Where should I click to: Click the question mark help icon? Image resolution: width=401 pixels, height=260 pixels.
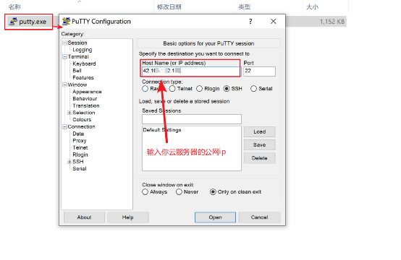coord(250,22)
